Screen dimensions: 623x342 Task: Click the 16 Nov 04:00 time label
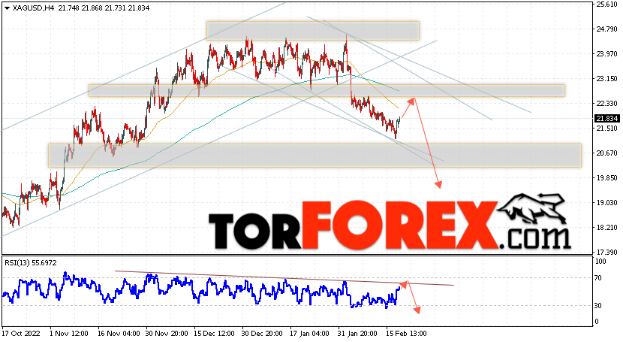(x=119, y=333)
